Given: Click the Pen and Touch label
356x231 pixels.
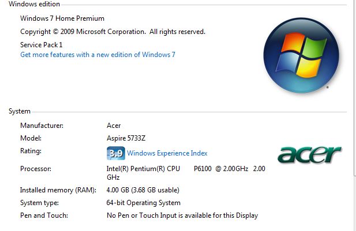Looking at the screenshot, I should [44, 215].
